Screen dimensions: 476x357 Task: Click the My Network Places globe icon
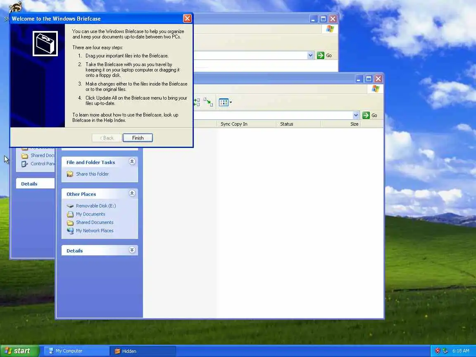(70, 231)
